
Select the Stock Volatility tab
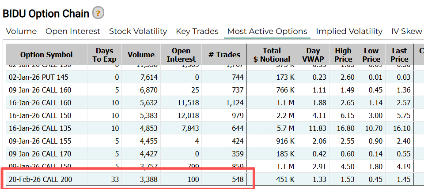138,31
